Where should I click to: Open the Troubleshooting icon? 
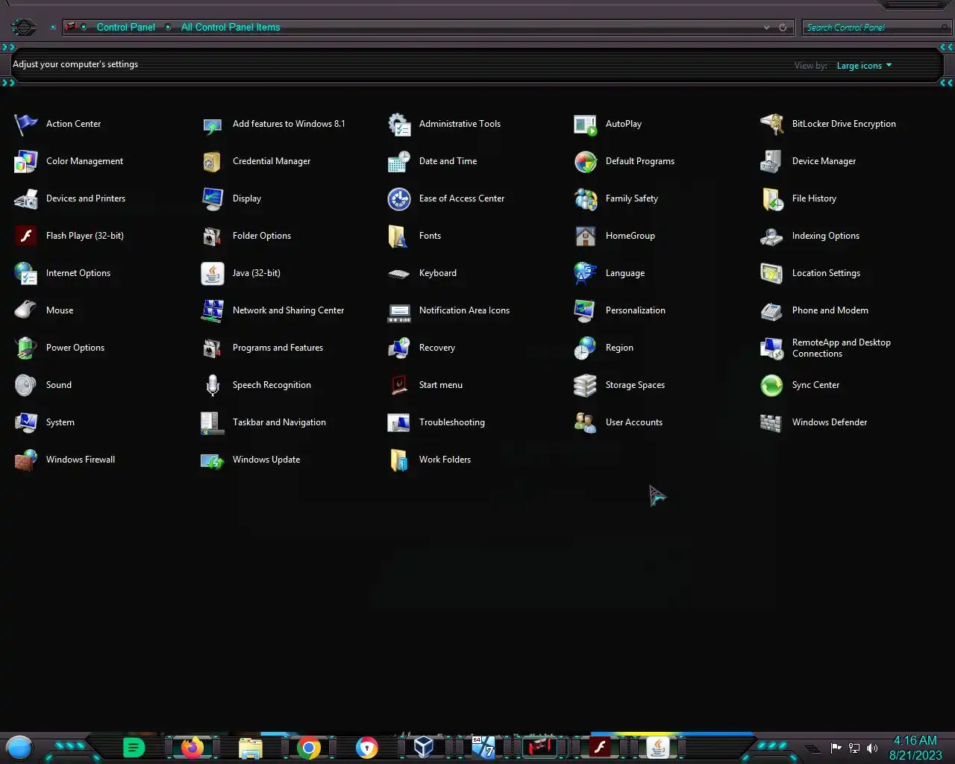pyautogui.click(x=399, y=422)
